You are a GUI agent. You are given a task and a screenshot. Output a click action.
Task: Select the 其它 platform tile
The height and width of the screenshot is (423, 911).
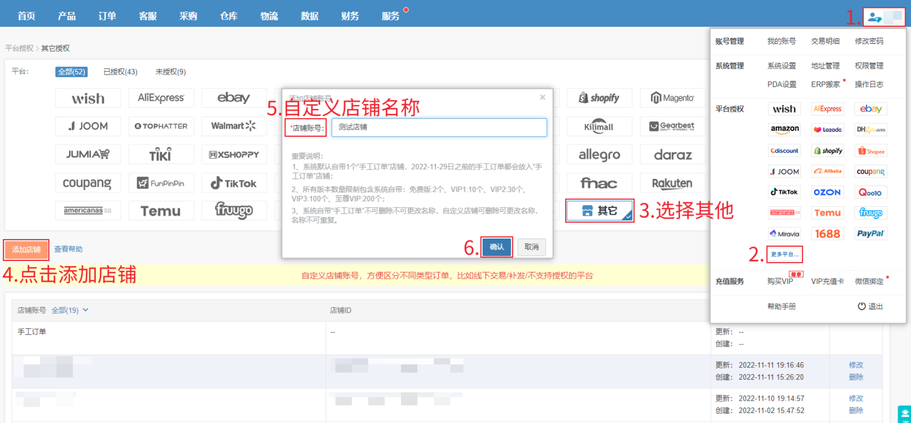click(599, 211)
